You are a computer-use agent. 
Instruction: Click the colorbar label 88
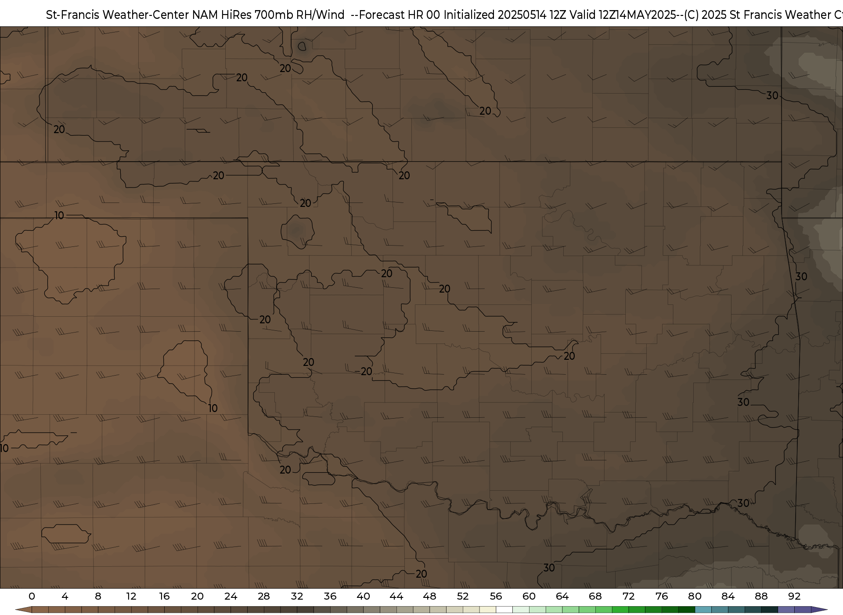pos(761,596)
